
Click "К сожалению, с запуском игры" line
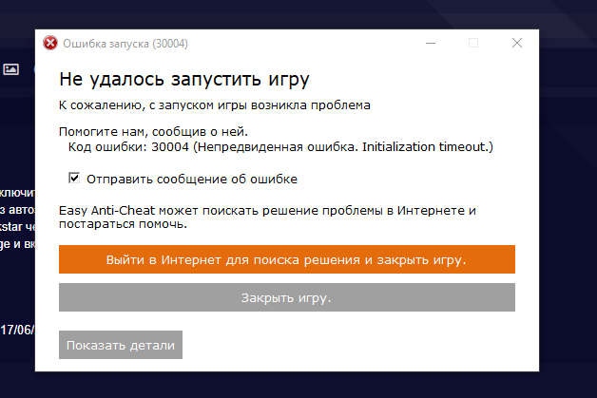pos(214,105)
